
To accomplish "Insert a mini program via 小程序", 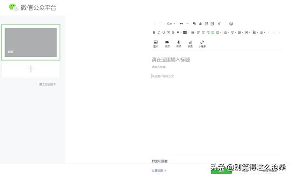I will click(202, 44).
